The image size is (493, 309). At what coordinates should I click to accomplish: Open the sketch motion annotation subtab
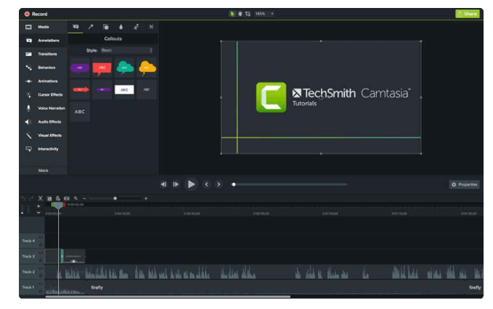137,27
